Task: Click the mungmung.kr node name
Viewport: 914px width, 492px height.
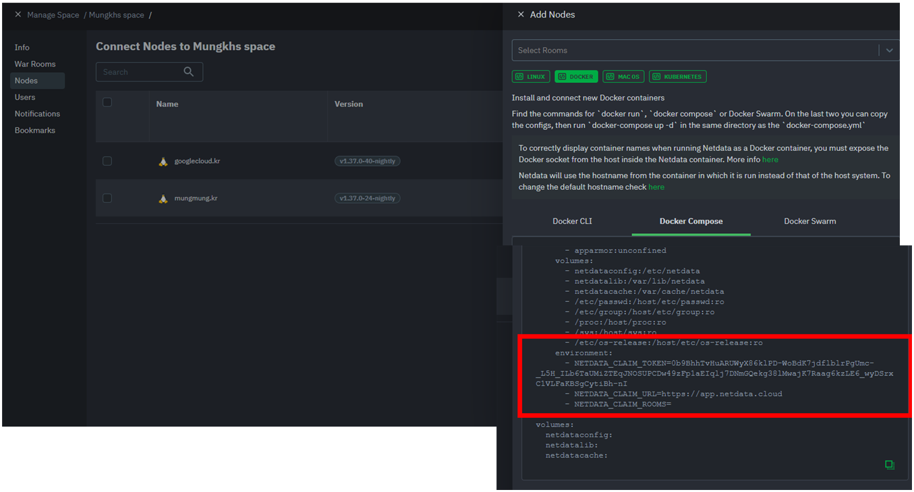Action: click(x=196, y=199)
